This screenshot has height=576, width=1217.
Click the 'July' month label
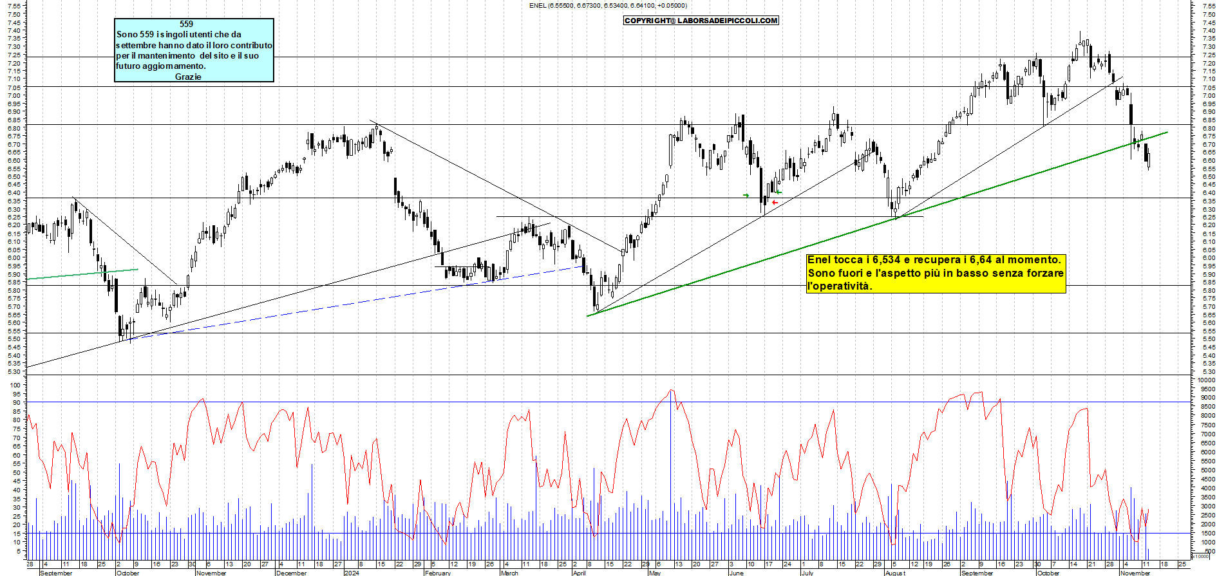tap(807, 573)
